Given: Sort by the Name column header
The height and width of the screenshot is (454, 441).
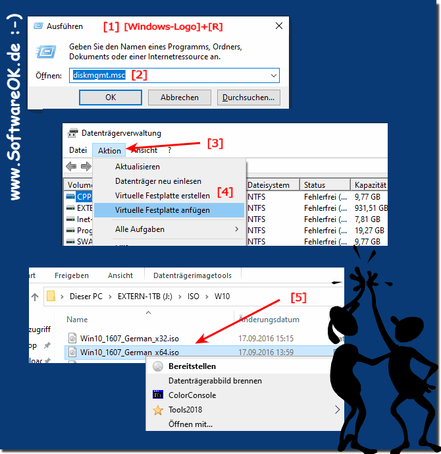Looking at the screenshot, I should click(77, 320).
